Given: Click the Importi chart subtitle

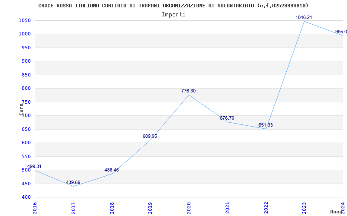Looking at the screenshot, I should [173, 14].
